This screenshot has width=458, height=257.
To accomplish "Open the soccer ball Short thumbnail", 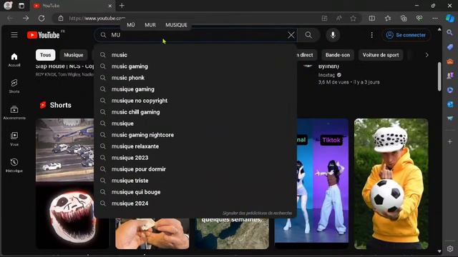I will [391, 183].
